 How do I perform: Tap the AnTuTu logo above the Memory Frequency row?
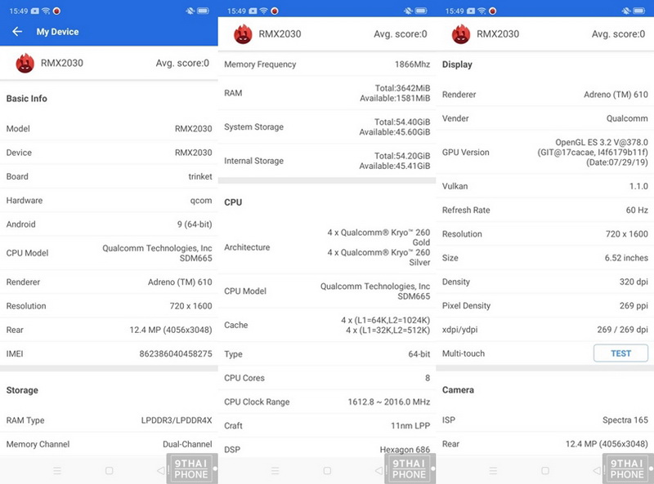click(x=243, y=34)
